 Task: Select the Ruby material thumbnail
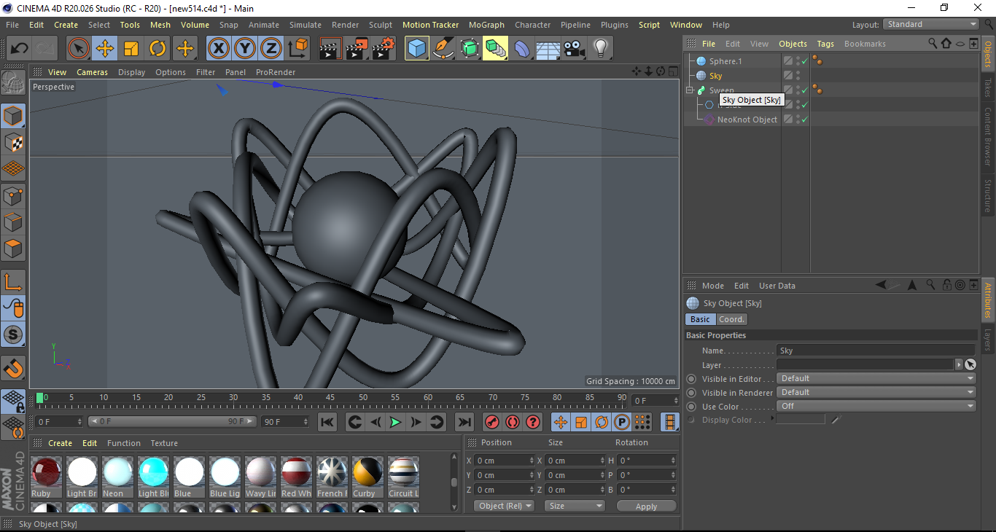[x=46, y=472]
